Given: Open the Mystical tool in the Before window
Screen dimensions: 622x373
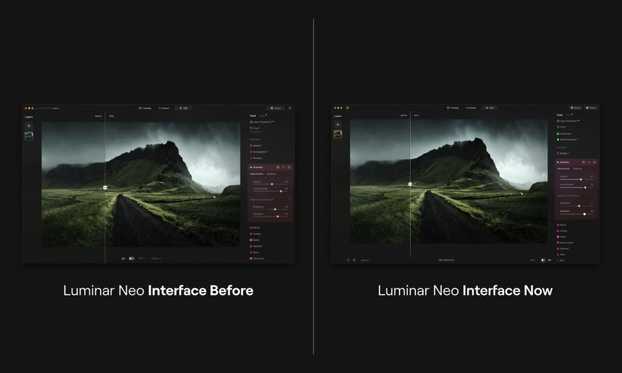Looking at the screenshot, I should click(x=256, y=246).
